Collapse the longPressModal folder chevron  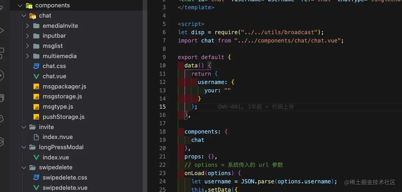[x=24, y=147]
